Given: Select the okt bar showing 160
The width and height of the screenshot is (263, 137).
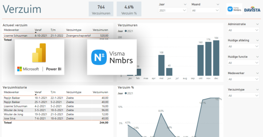Looking at the screenshot, I should point(201,60).
